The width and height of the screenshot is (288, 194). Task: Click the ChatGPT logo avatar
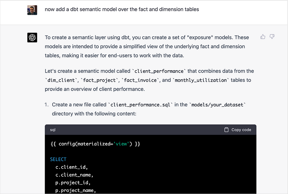pos(32,37)
